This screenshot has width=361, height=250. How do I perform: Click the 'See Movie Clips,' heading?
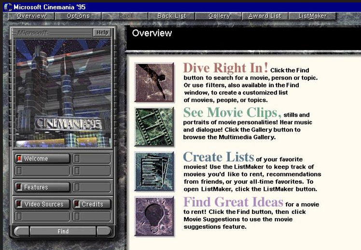(x=232, y=112)
